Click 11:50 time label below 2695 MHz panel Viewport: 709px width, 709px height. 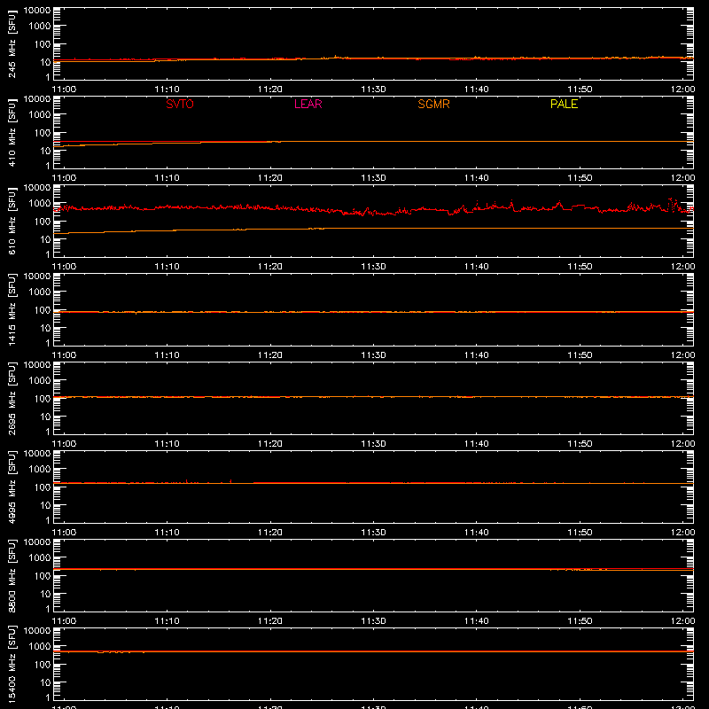(580, 444)
